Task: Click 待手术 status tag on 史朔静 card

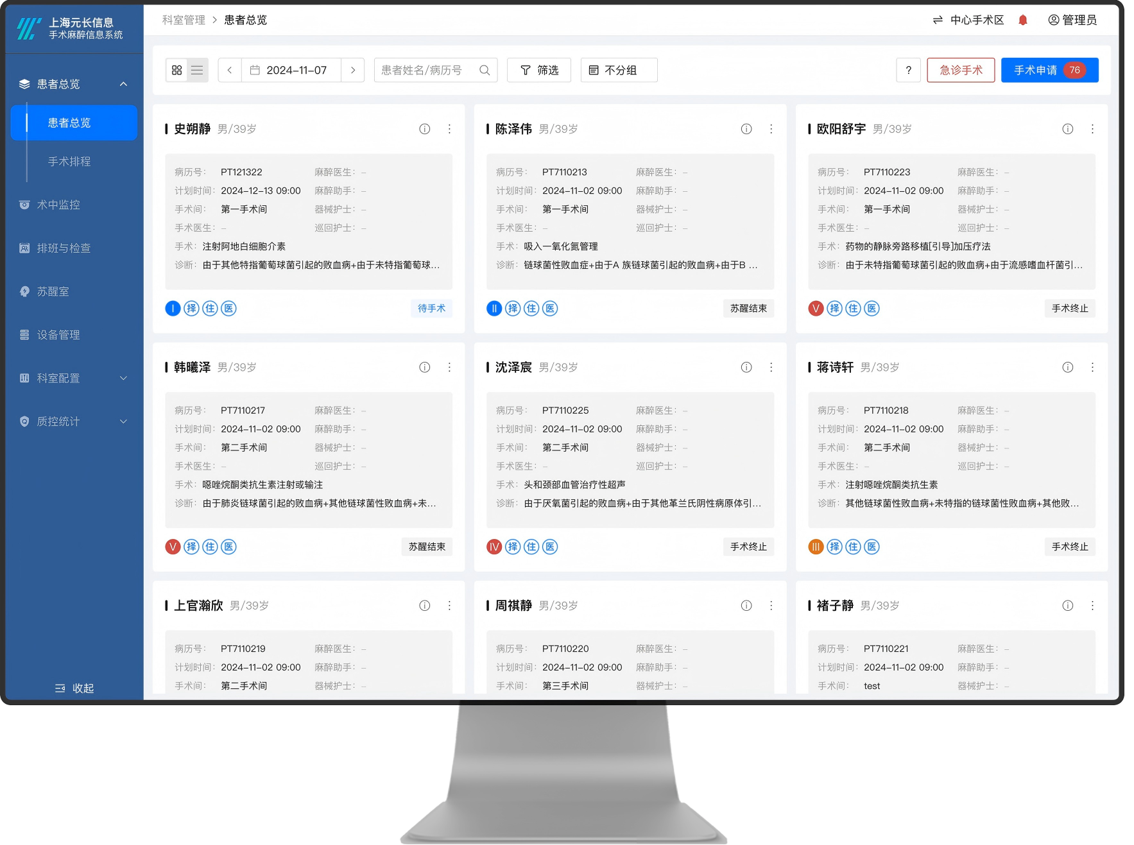Action: coord(431,309)
